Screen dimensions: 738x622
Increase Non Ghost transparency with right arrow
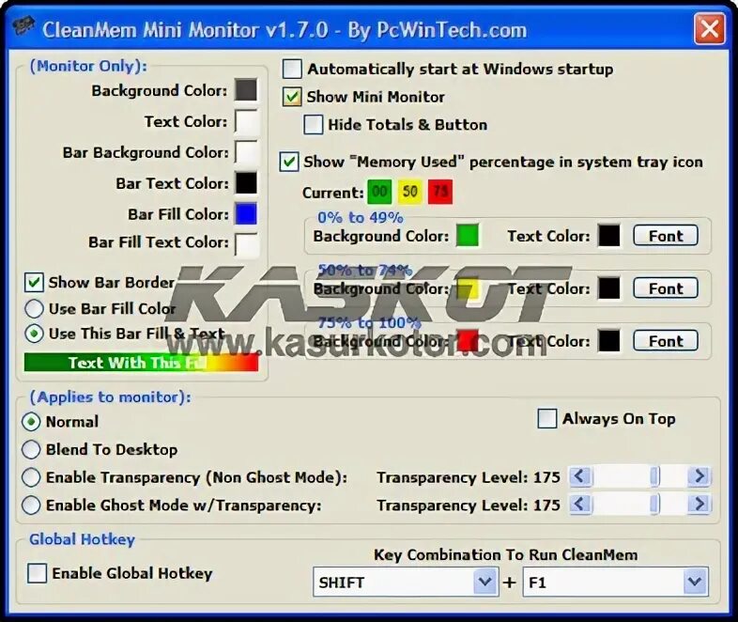pos(699,476)
